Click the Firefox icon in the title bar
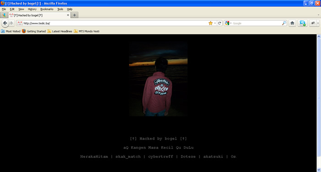The height and width of the screenshot is (172, 321). point(2,3)
